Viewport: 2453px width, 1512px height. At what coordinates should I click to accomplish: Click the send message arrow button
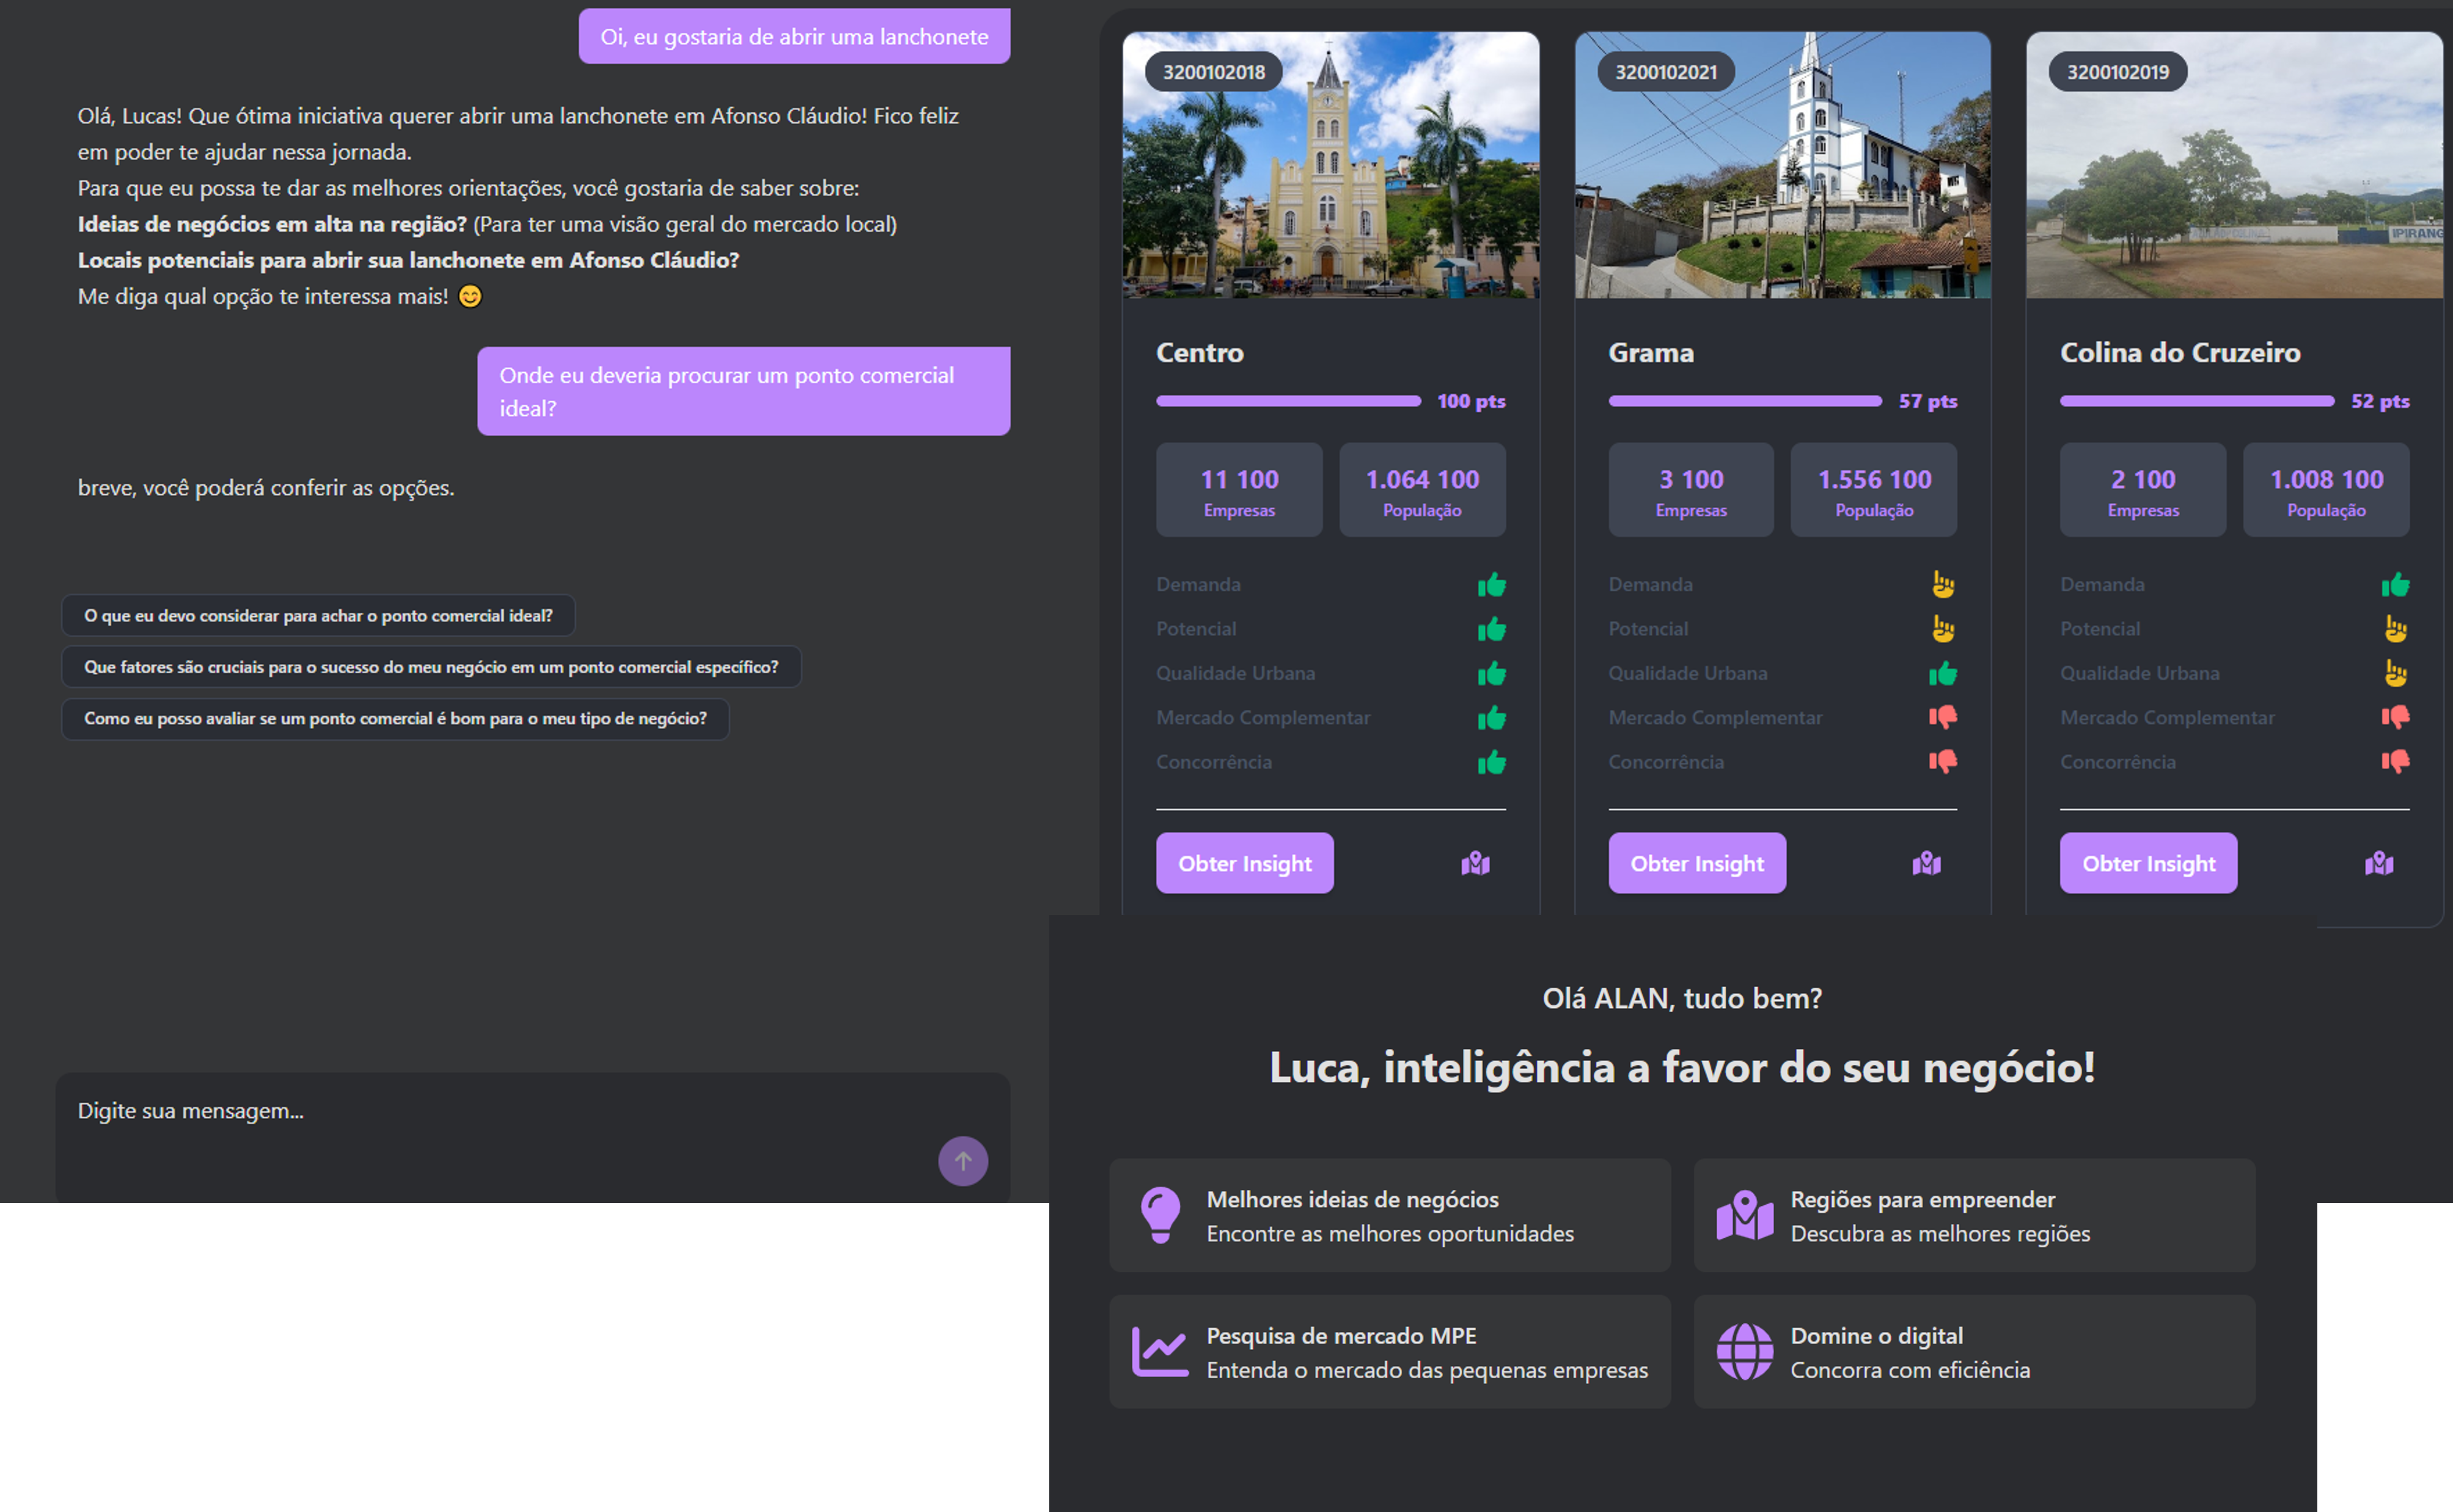click(x=962, y=1161)
